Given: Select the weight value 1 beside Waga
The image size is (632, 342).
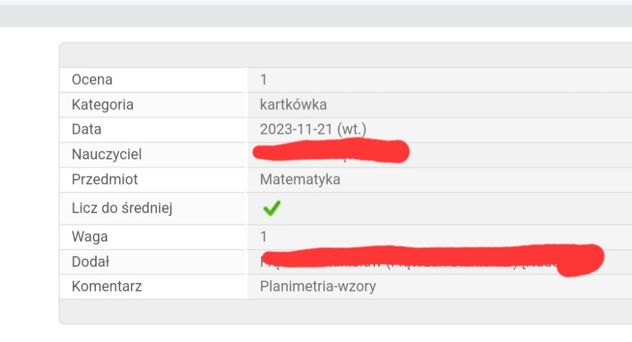Looking at the screenshot, I should point(264,237).
